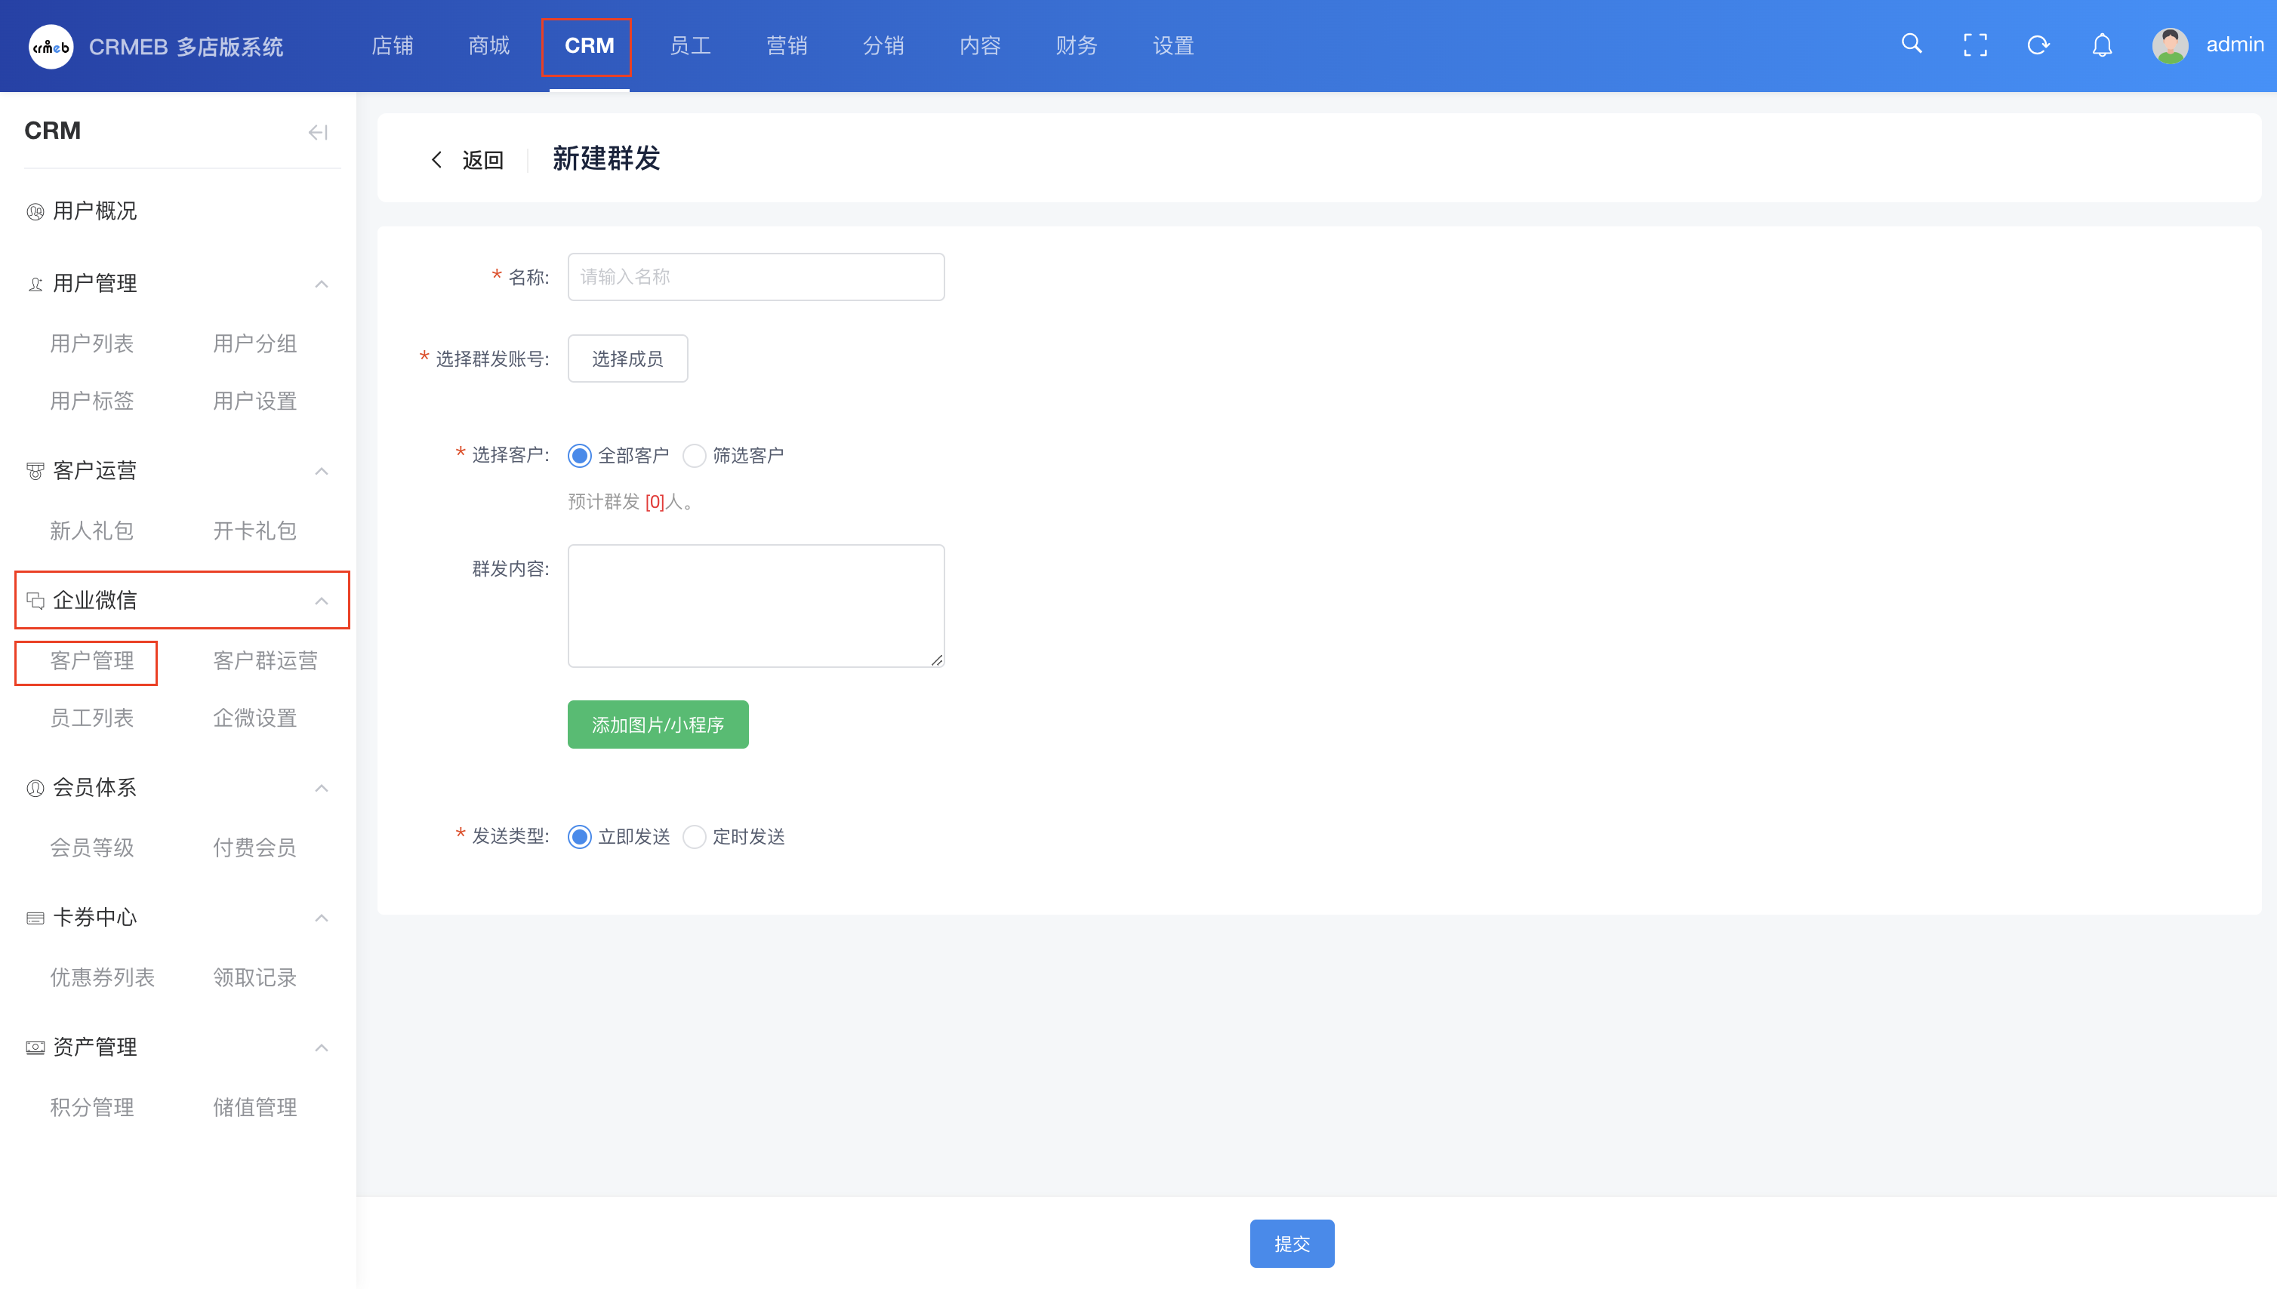This screenshot has height=1289, width=2277.
Task: Collapse the 资产管理 section chevron
Action: (322, 1048)
